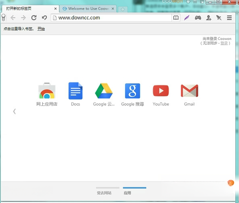This screenshot has height=203, width=239.
Task: Click the Docs label text
Action: click(75, 104)
